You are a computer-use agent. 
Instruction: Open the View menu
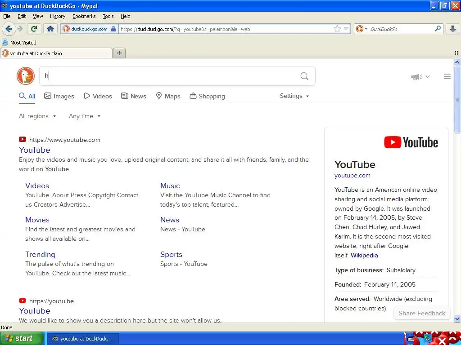coord(38,16)
